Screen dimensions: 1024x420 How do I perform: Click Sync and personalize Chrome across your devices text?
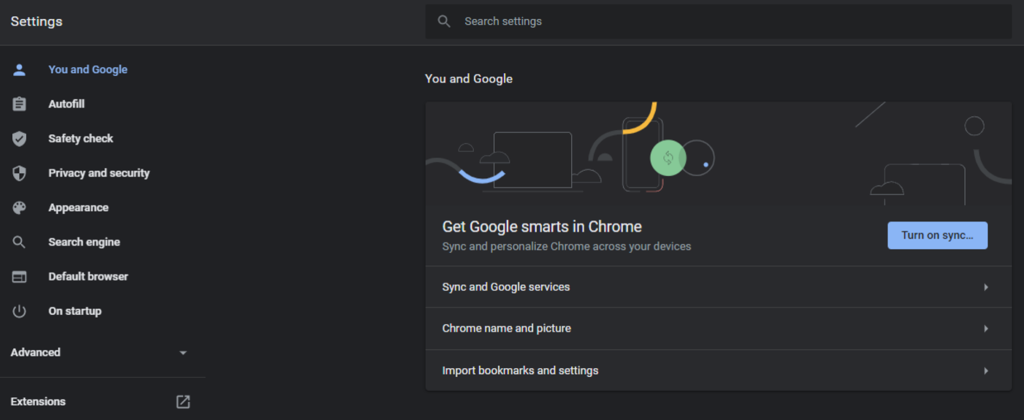[567, 246]
